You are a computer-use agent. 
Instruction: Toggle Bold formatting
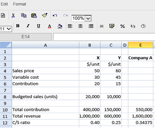point(18,26)
